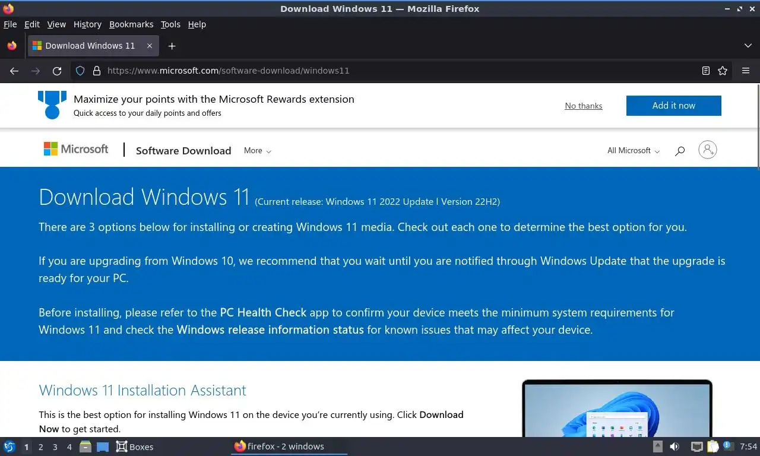The height and width of the screenshot is (456, 760).
Task: Switch to workspace 2
Action: pos(41,447)
